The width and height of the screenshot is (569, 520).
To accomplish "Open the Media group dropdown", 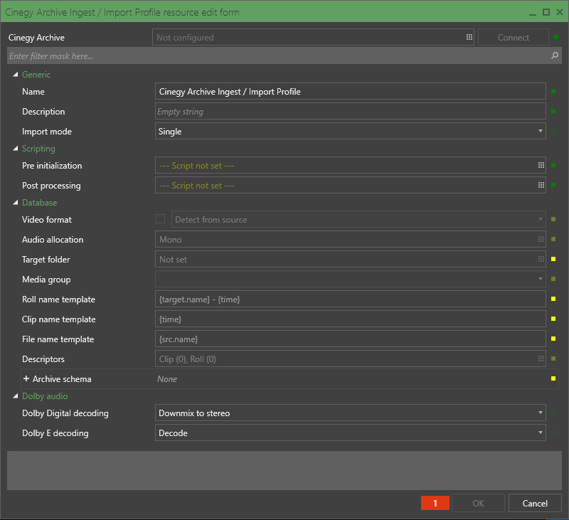I will pyautogui.click(x=350, y=279).
